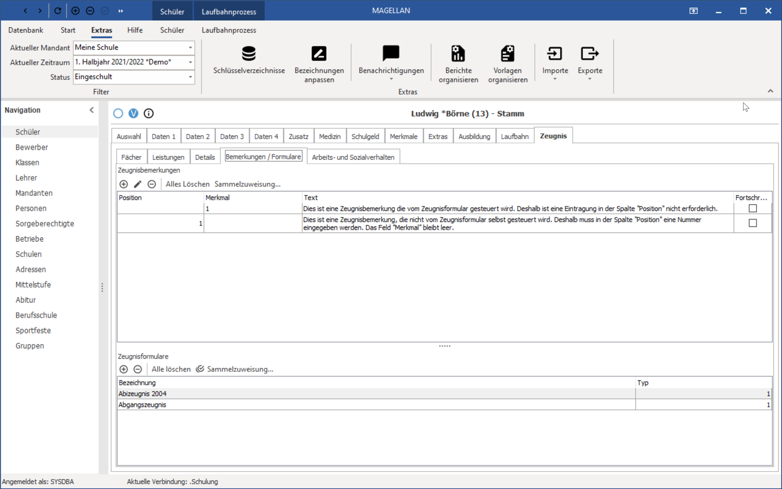The width and height of the screenshot is (782, 489).
Task: Click Alles Löschen for Zeugnisbemerkungen
Action: pos(187,184)
